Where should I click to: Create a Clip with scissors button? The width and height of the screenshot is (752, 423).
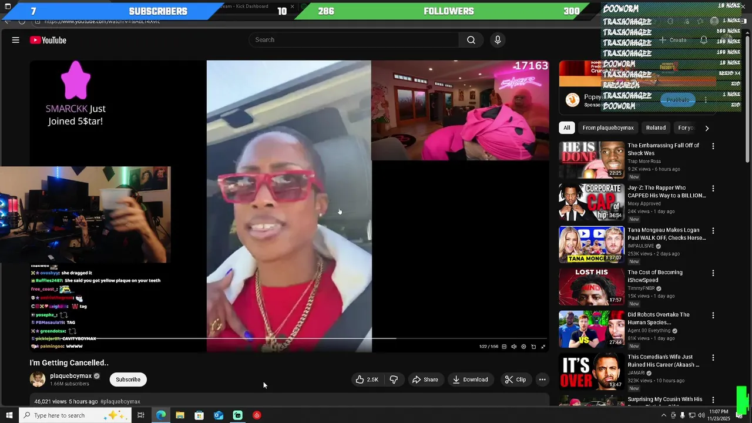(515, 380)
